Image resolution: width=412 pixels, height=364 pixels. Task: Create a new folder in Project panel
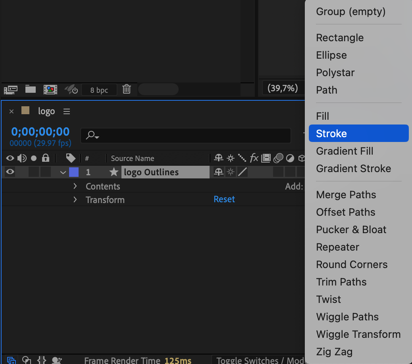tap(31, 89)
